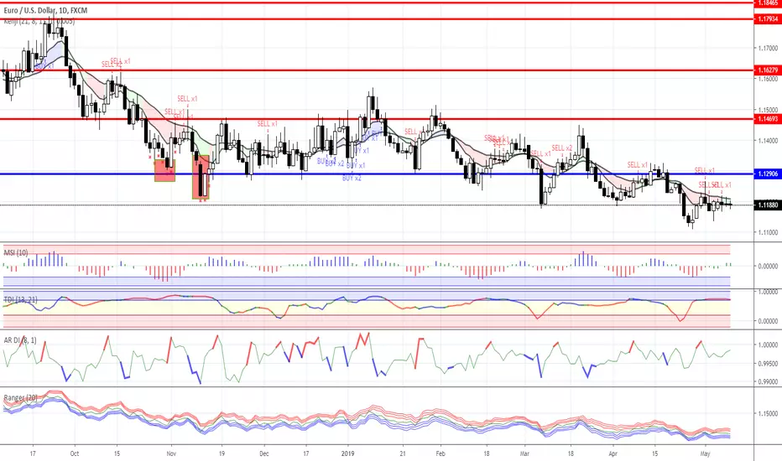Select the MSI (10) indicator label
This screenshot has height=461, width=782.
(x=16, y=252)
